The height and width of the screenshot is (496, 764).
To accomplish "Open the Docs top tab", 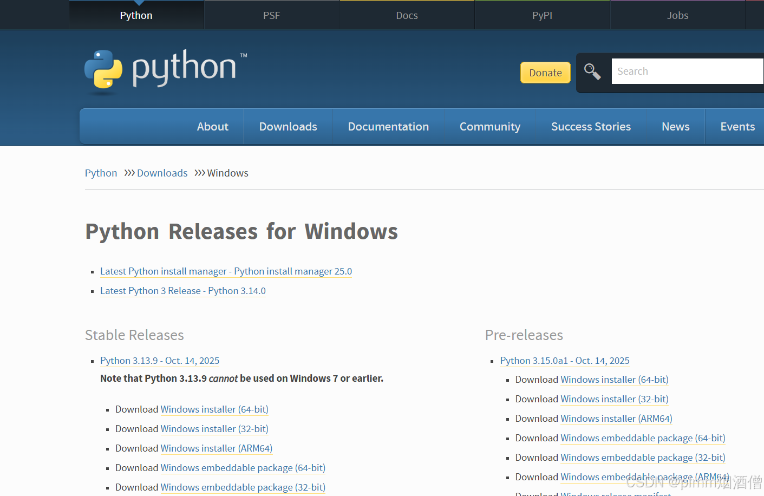I will tap(407, 15).
